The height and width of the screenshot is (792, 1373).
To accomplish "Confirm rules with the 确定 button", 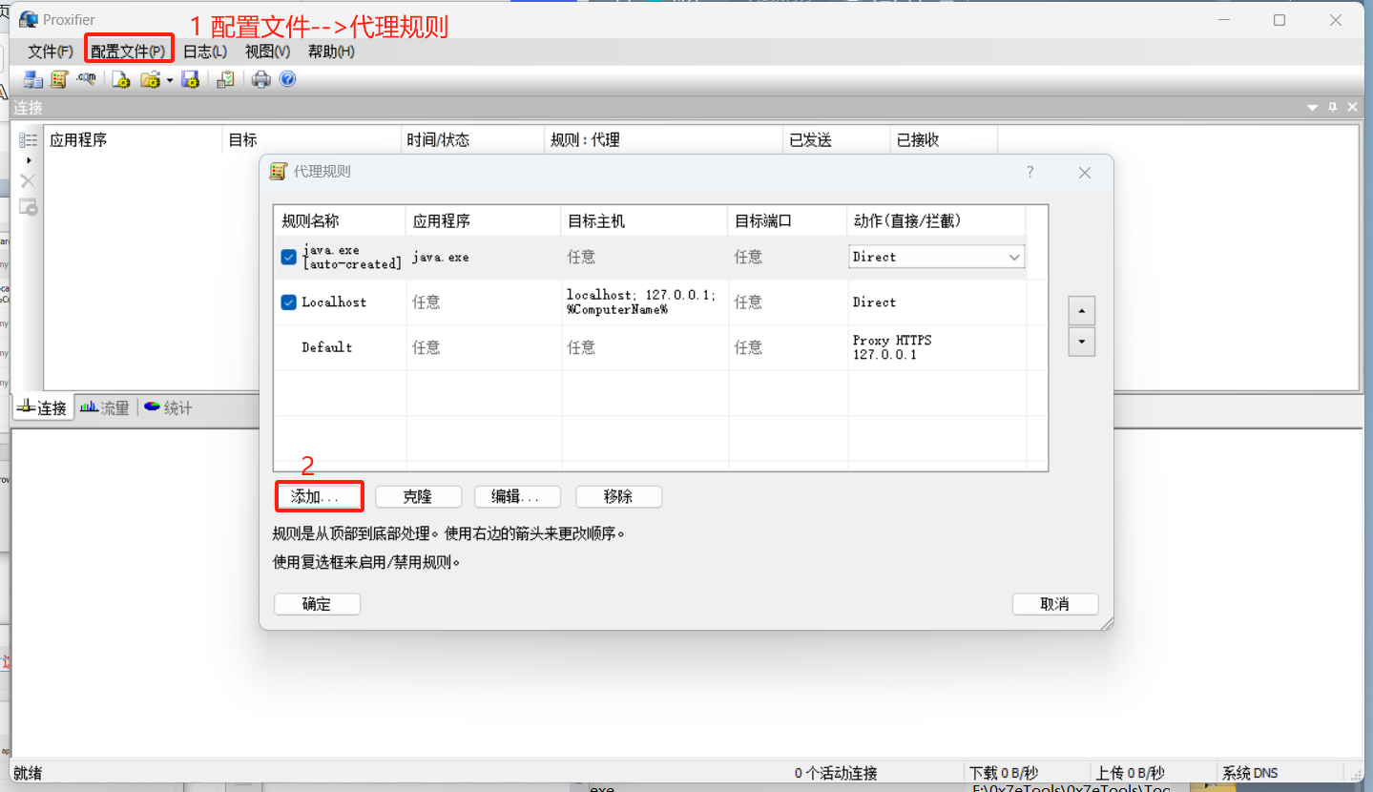I will (316, 603).
